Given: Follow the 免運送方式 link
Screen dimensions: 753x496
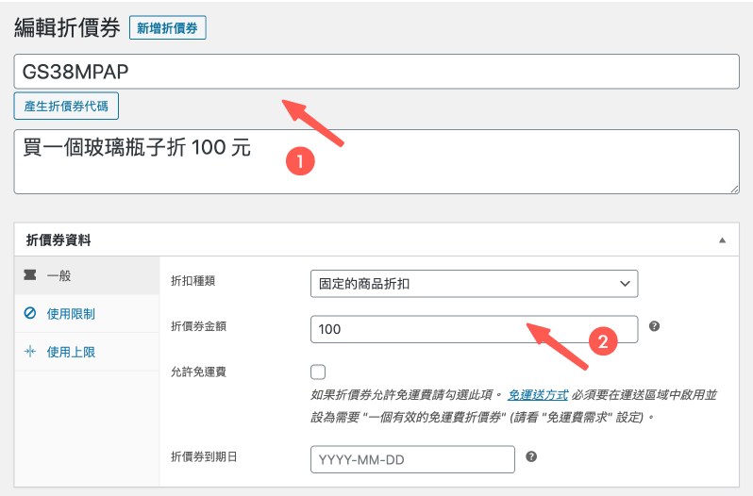Looking at the screenshot, I should (537, 395).
